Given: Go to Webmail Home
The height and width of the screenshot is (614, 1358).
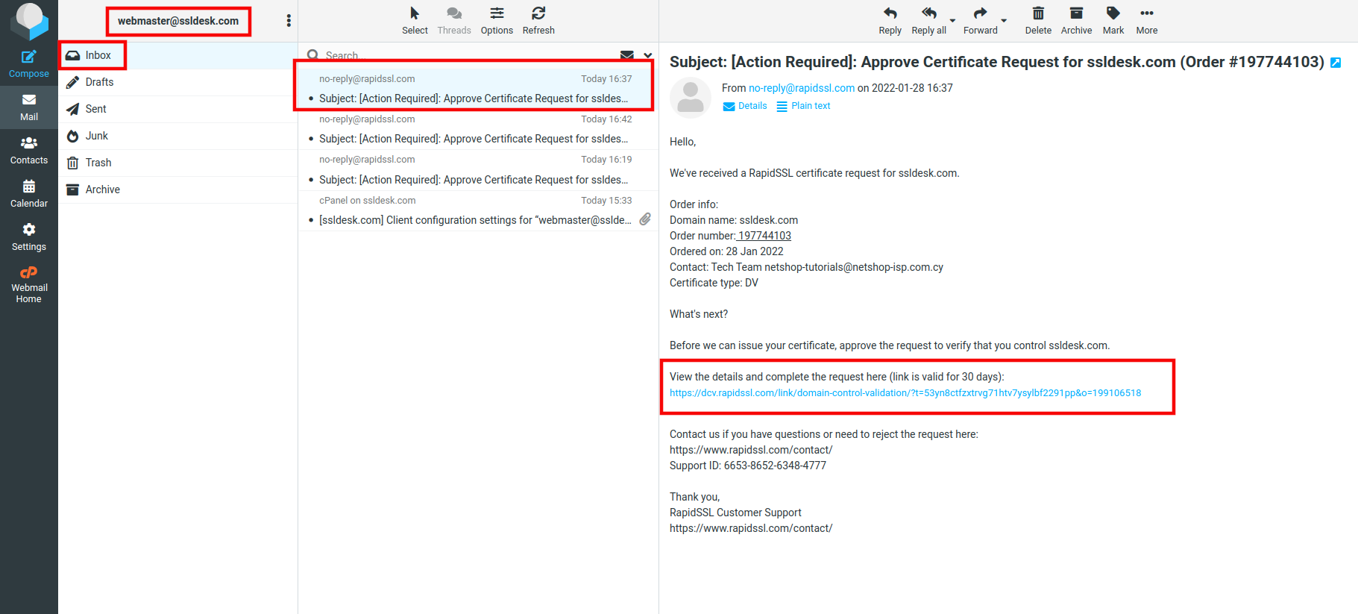Looking at the screenshot, I should (x=28, y=284).
